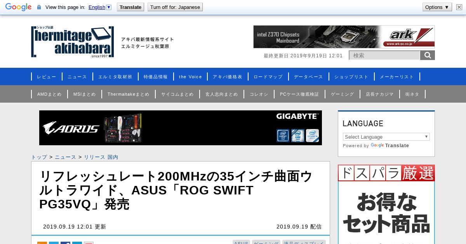Open the ロードマップ menu item
Image resolution: width=466 pixels, height=244 pixels.
tap(268, 77)
